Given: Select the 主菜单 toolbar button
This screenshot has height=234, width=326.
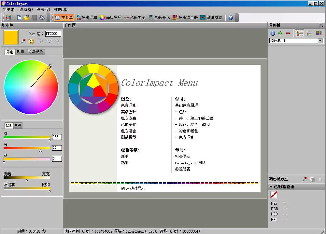Looking at the screenshot, I should (x=64, y=18).
